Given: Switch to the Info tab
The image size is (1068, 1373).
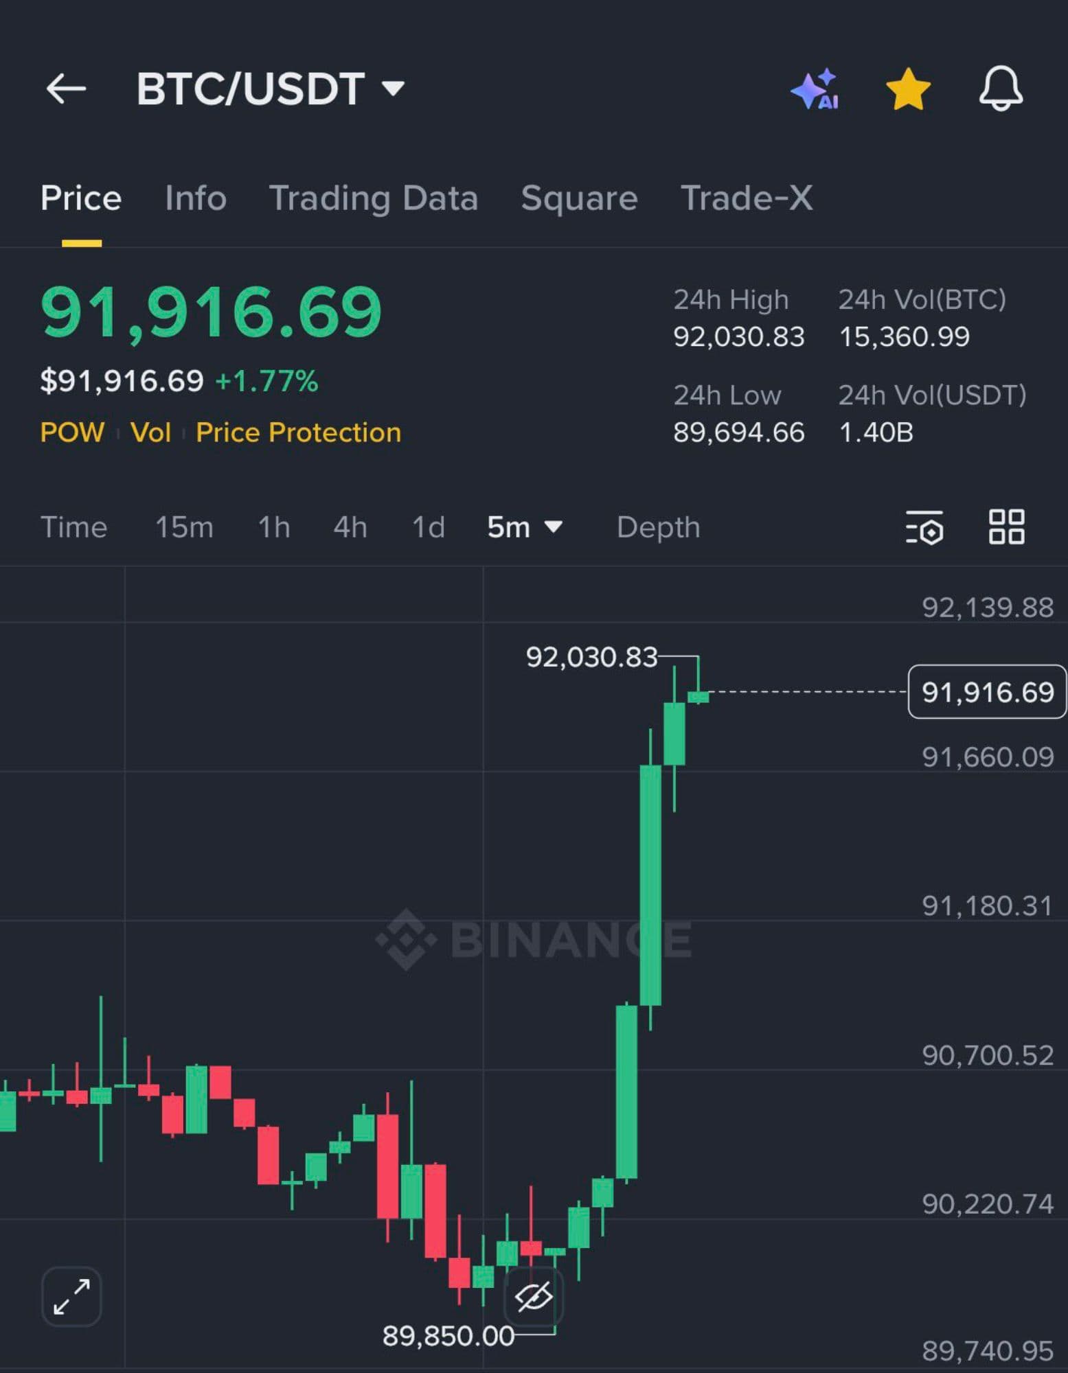Looking at the screenshot, I should pos(195,198).
